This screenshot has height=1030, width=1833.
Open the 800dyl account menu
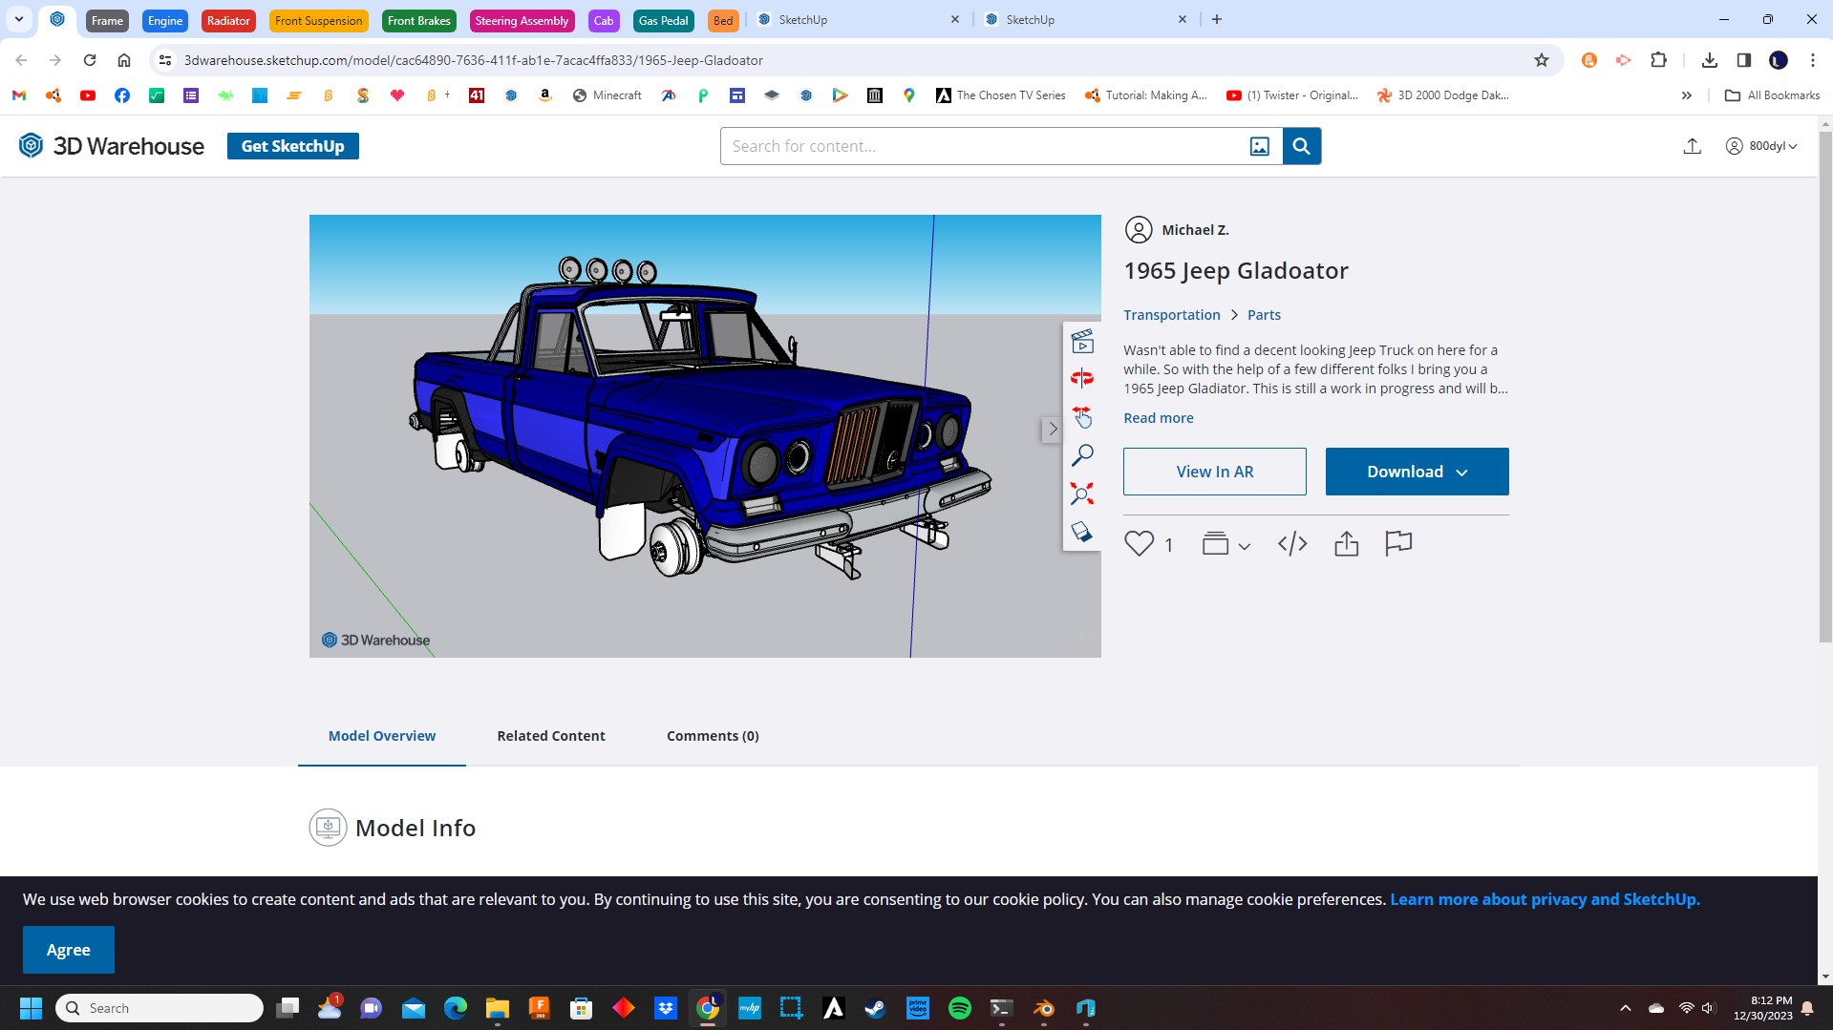[1761, 146]
